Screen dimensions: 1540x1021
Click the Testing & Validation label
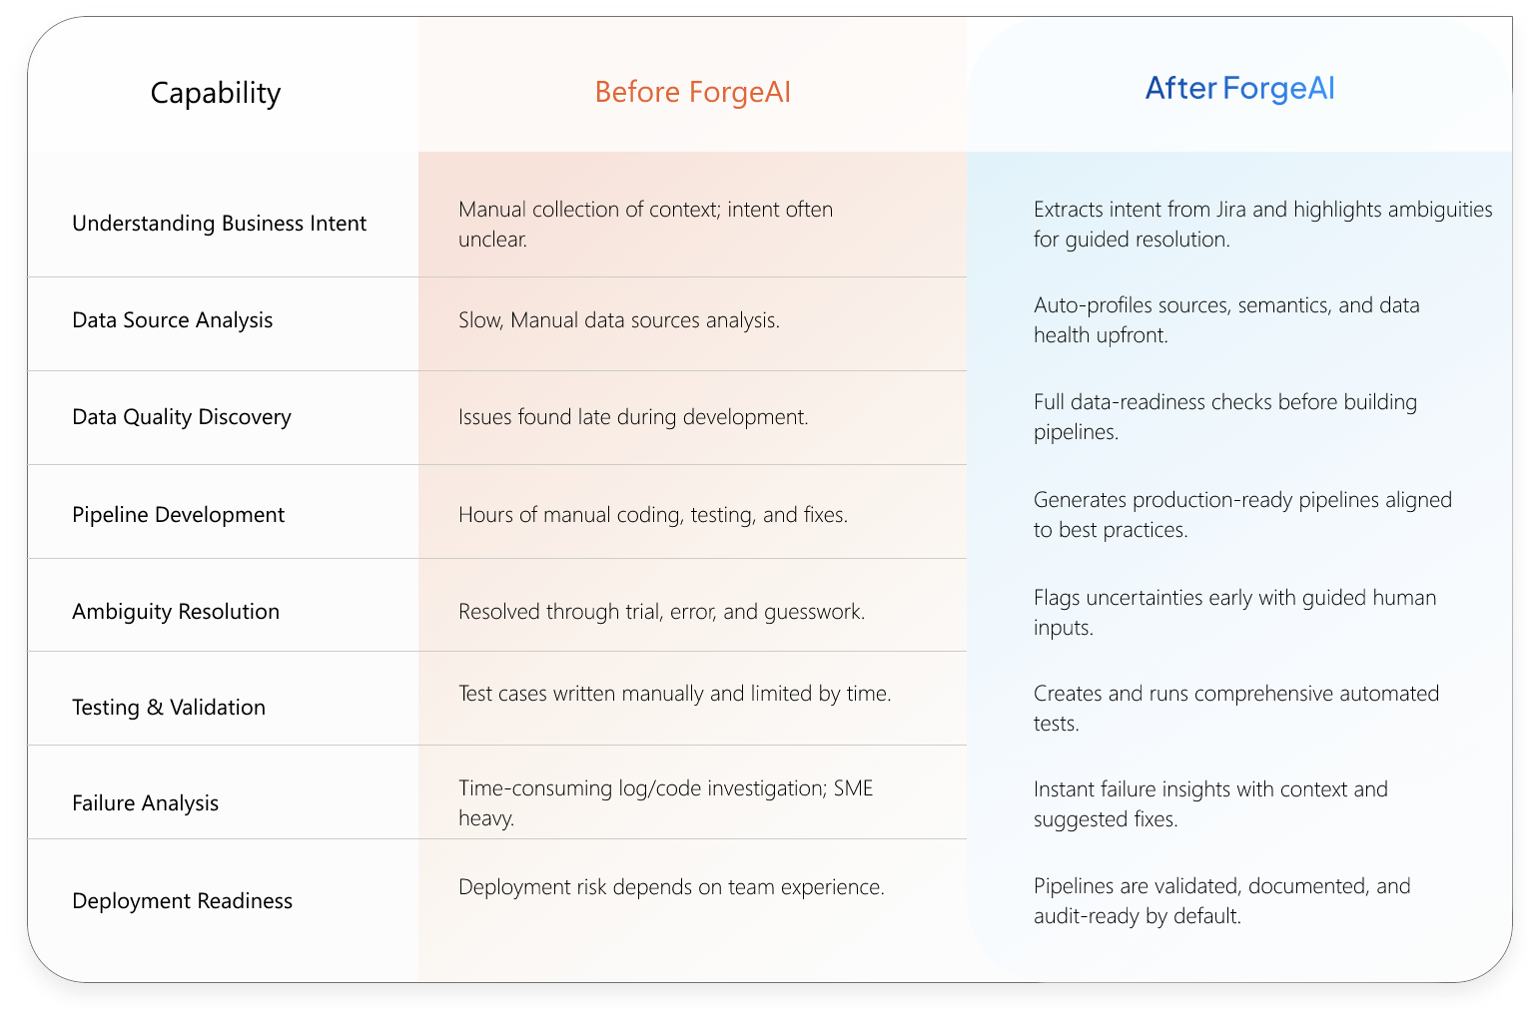click(x=169, y=708)
